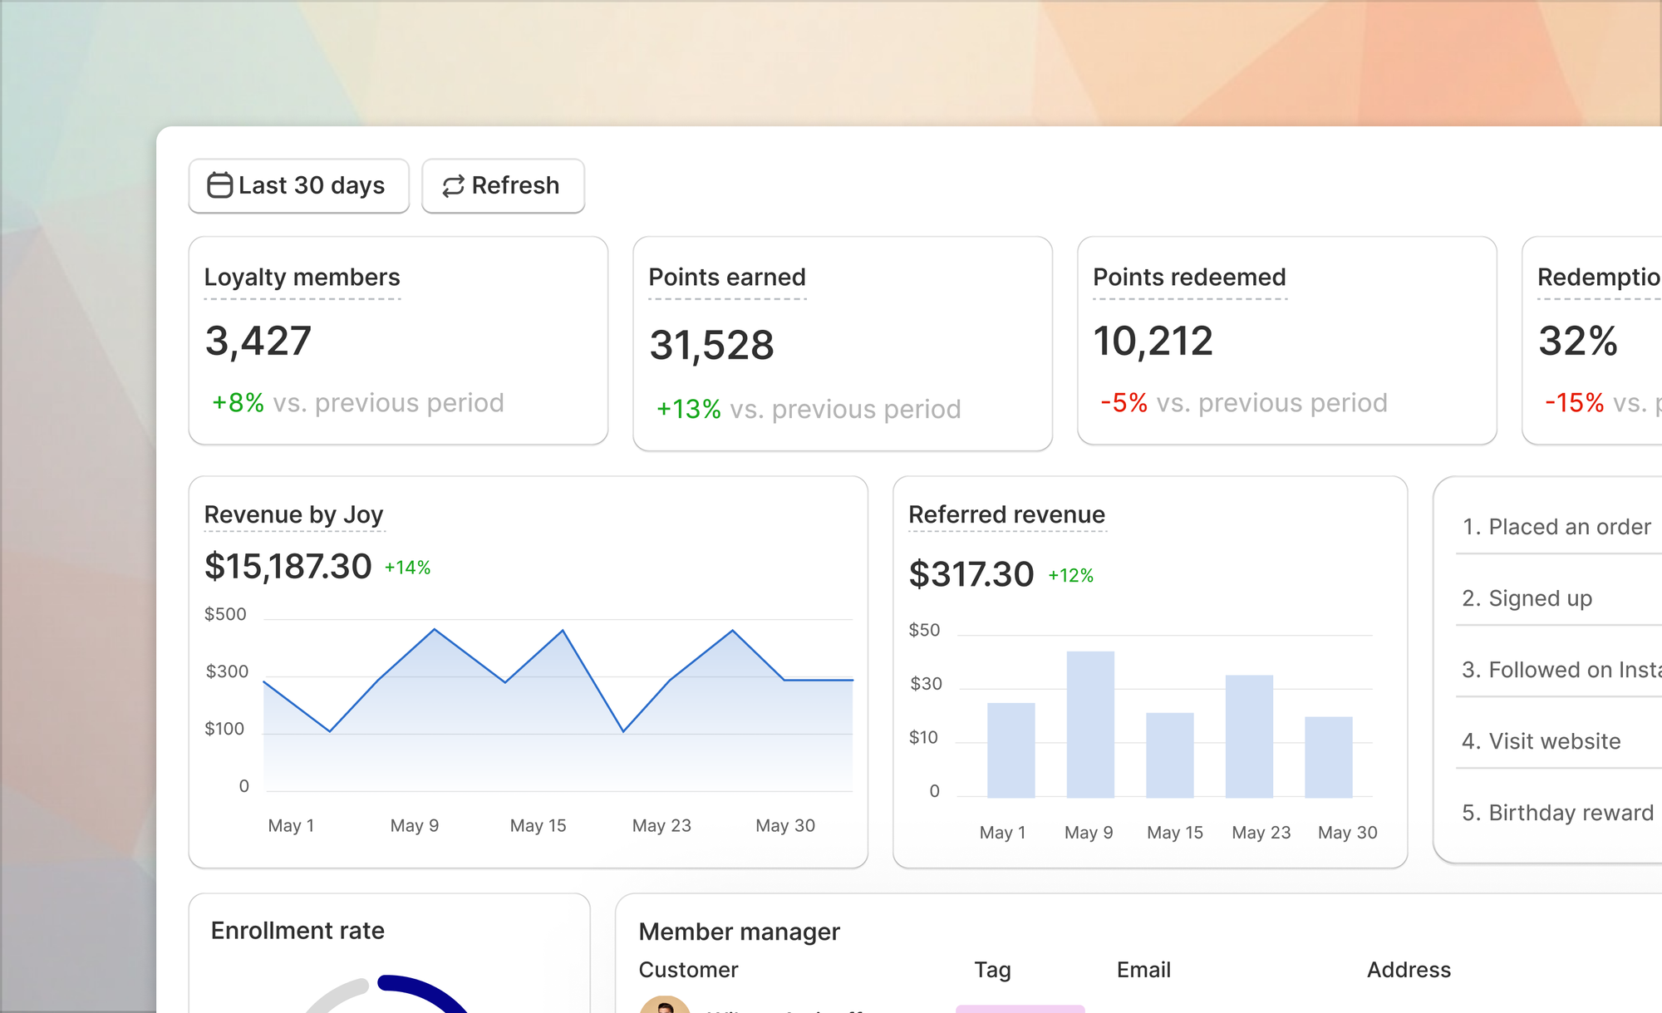
Task: Select the Points redeemed metric label
Action: pos(1189,278)
